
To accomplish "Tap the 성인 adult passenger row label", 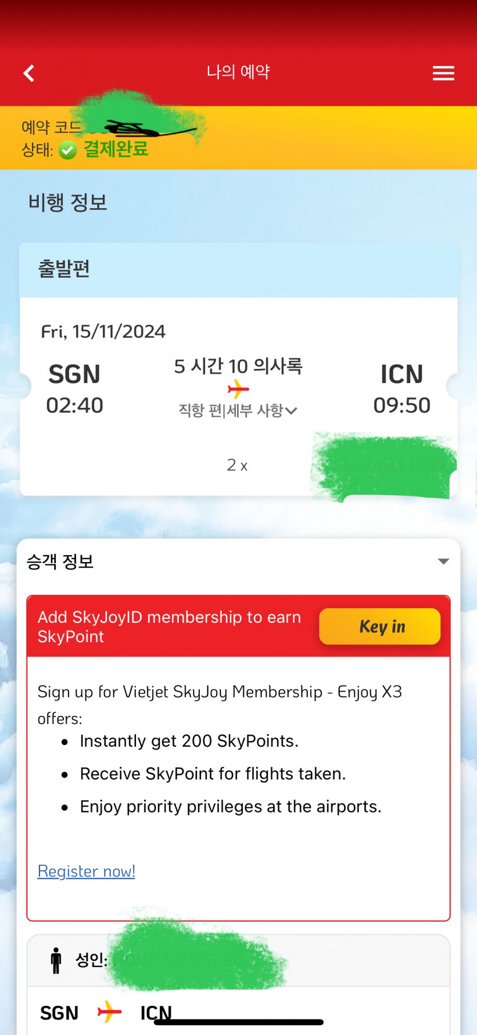I will pos(91,960).
